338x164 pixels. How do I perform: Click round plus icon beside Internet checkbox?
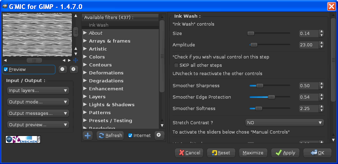pos(159,136)
